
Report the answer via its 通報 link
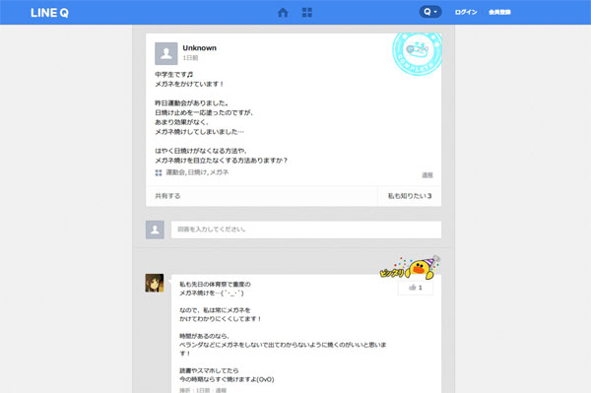[221, 390]
